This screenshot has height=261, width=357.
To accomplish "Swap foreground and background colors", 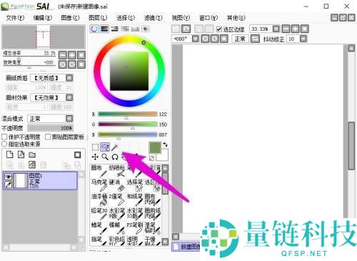I will click(165, 144).
